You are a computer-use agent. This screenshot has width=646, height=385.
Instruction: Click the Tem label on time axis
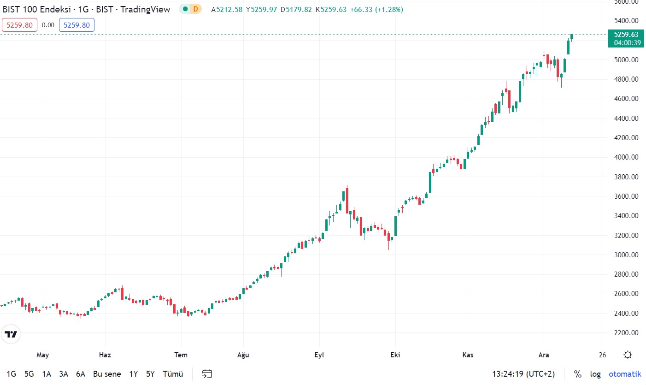[x=181, y=355]
